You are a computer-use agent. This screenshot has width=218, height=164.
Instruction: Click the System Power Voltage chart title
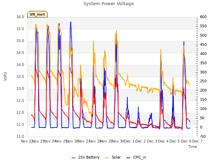click(109, 4)
